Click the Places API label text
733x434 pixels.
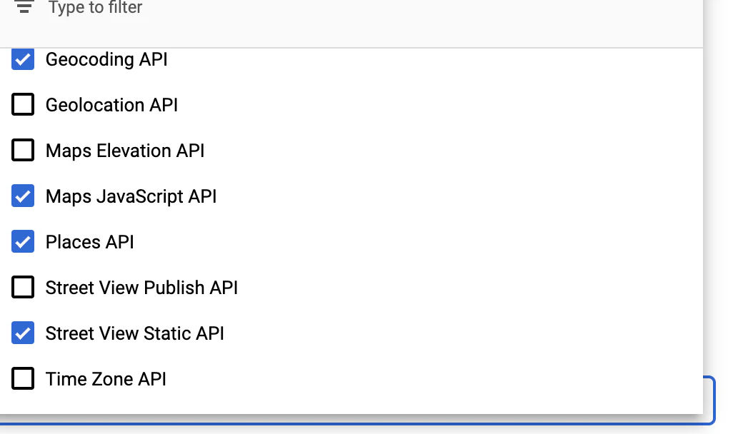[90, 242]
